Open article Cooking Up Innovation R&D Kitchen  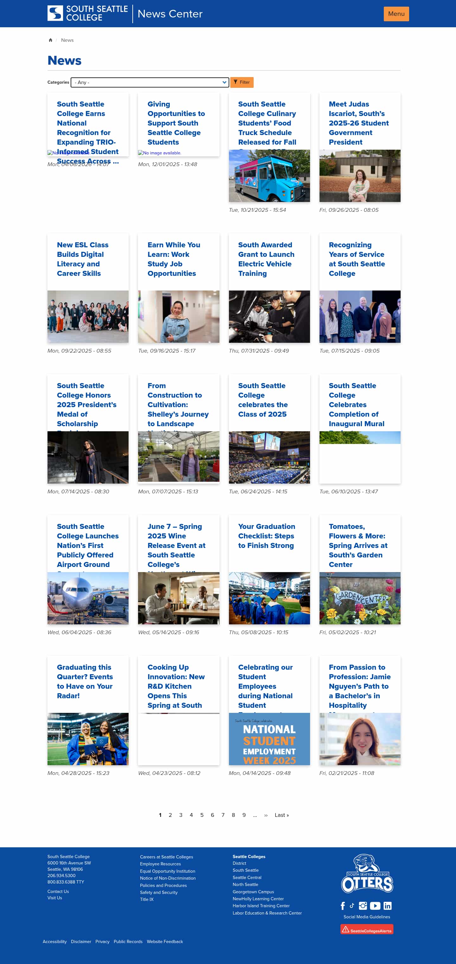click(x=176, y=686)
